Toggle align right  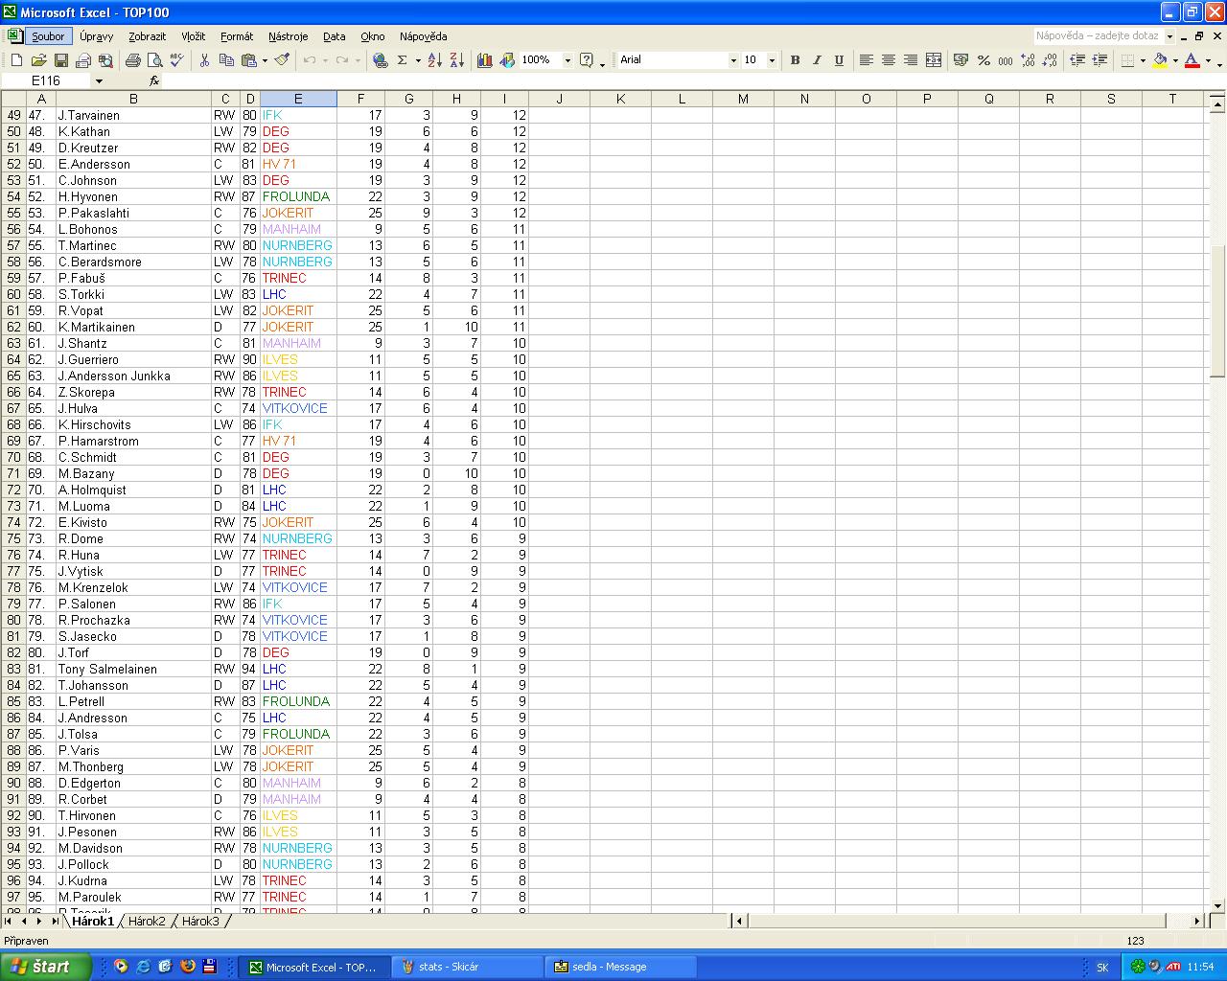point(911,60)
